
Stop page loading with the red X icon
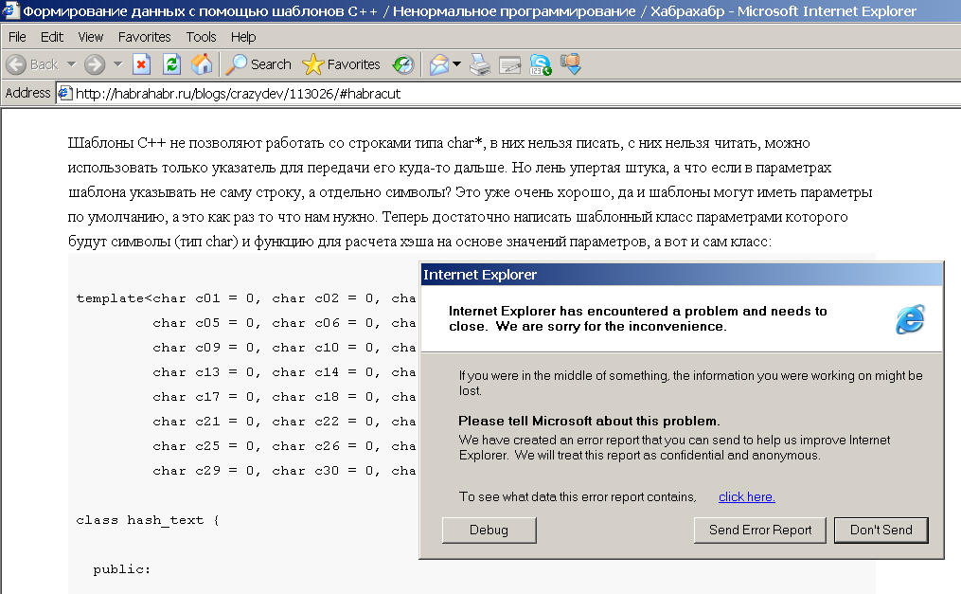click(142, 64)
